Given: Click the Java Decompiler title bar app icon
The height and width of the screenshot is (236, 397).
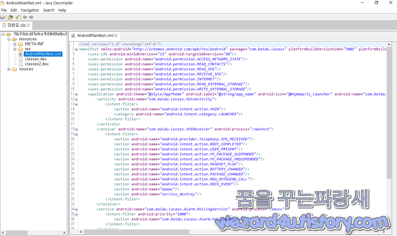Looking at the screenshot, I should click(x=2, y=3).
